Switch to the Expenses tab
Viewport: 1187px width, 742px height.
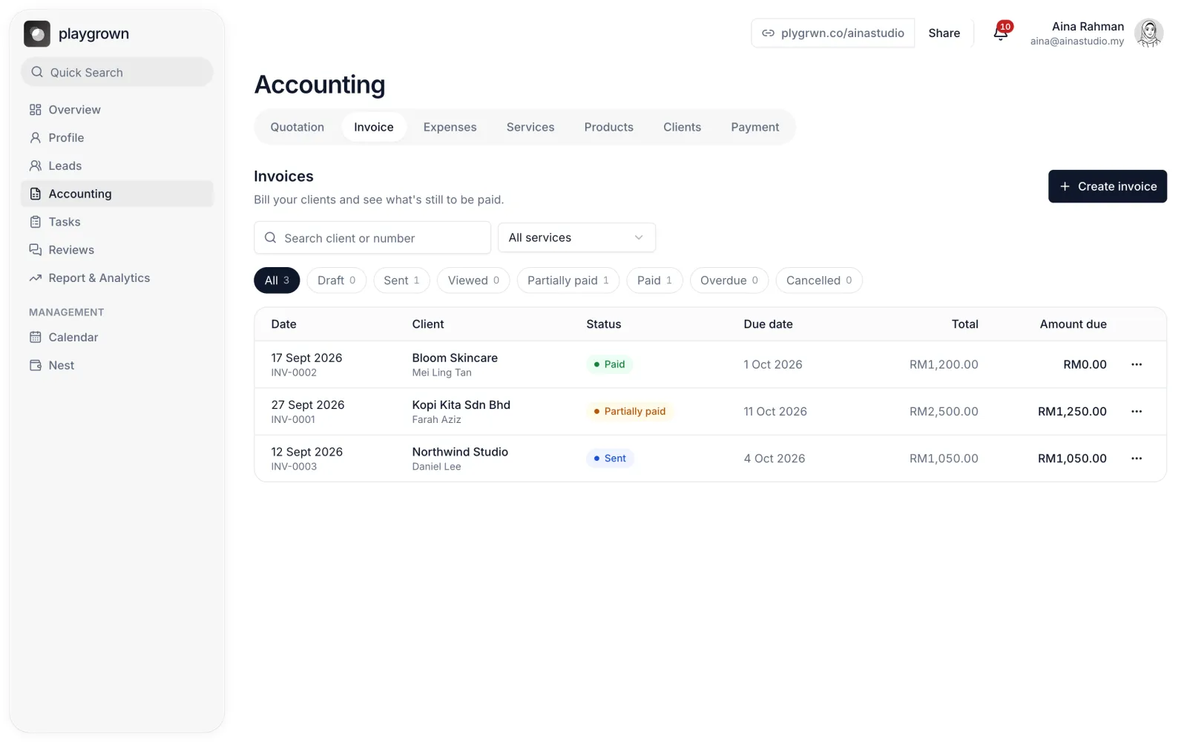point(450,127)
